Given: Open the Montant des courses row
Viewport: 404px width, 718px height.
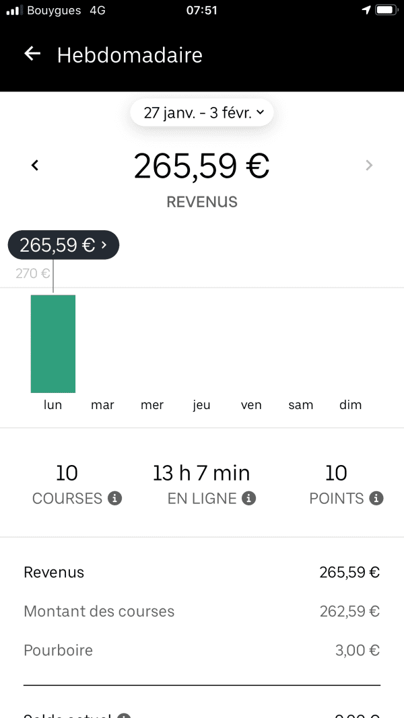Looking at the screenshot, I should (x=202, y=611).
